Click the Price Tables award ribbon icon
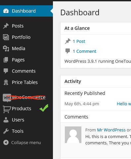The height and width of the screenshot is (159, 131). point(6,82)
